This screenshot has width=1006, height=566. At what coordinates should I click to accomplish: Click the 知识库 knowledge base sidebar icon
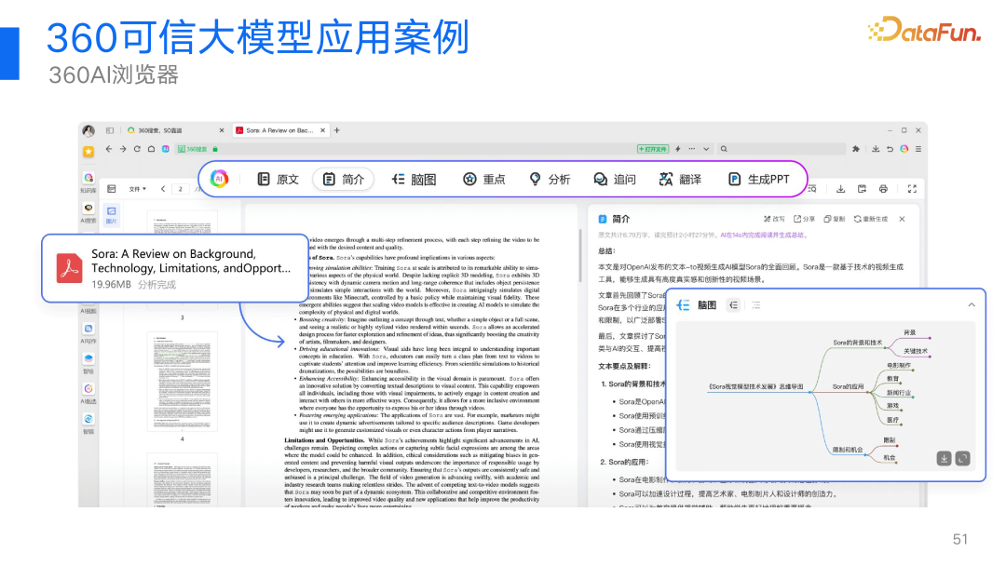[x=88, y=177]
